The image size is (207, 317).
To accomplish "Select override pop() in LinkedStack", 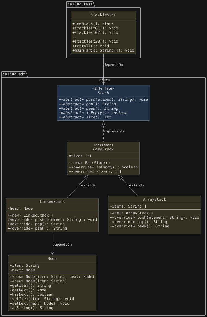I will [36, 224].
